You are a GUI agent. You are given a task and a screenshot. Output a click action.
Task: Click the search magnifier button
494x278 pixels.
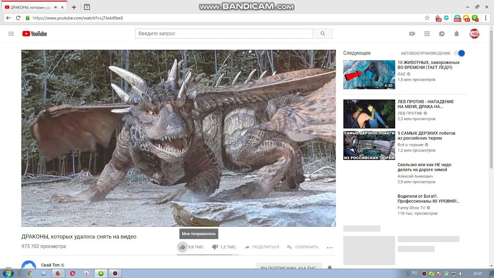[x=323, y=34]
